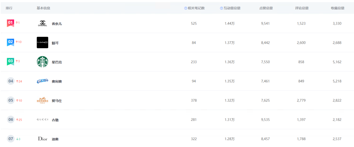The width and height of the screenshot is (354, 147).
Task: Click the Starbucks logo
Action: 42,62
